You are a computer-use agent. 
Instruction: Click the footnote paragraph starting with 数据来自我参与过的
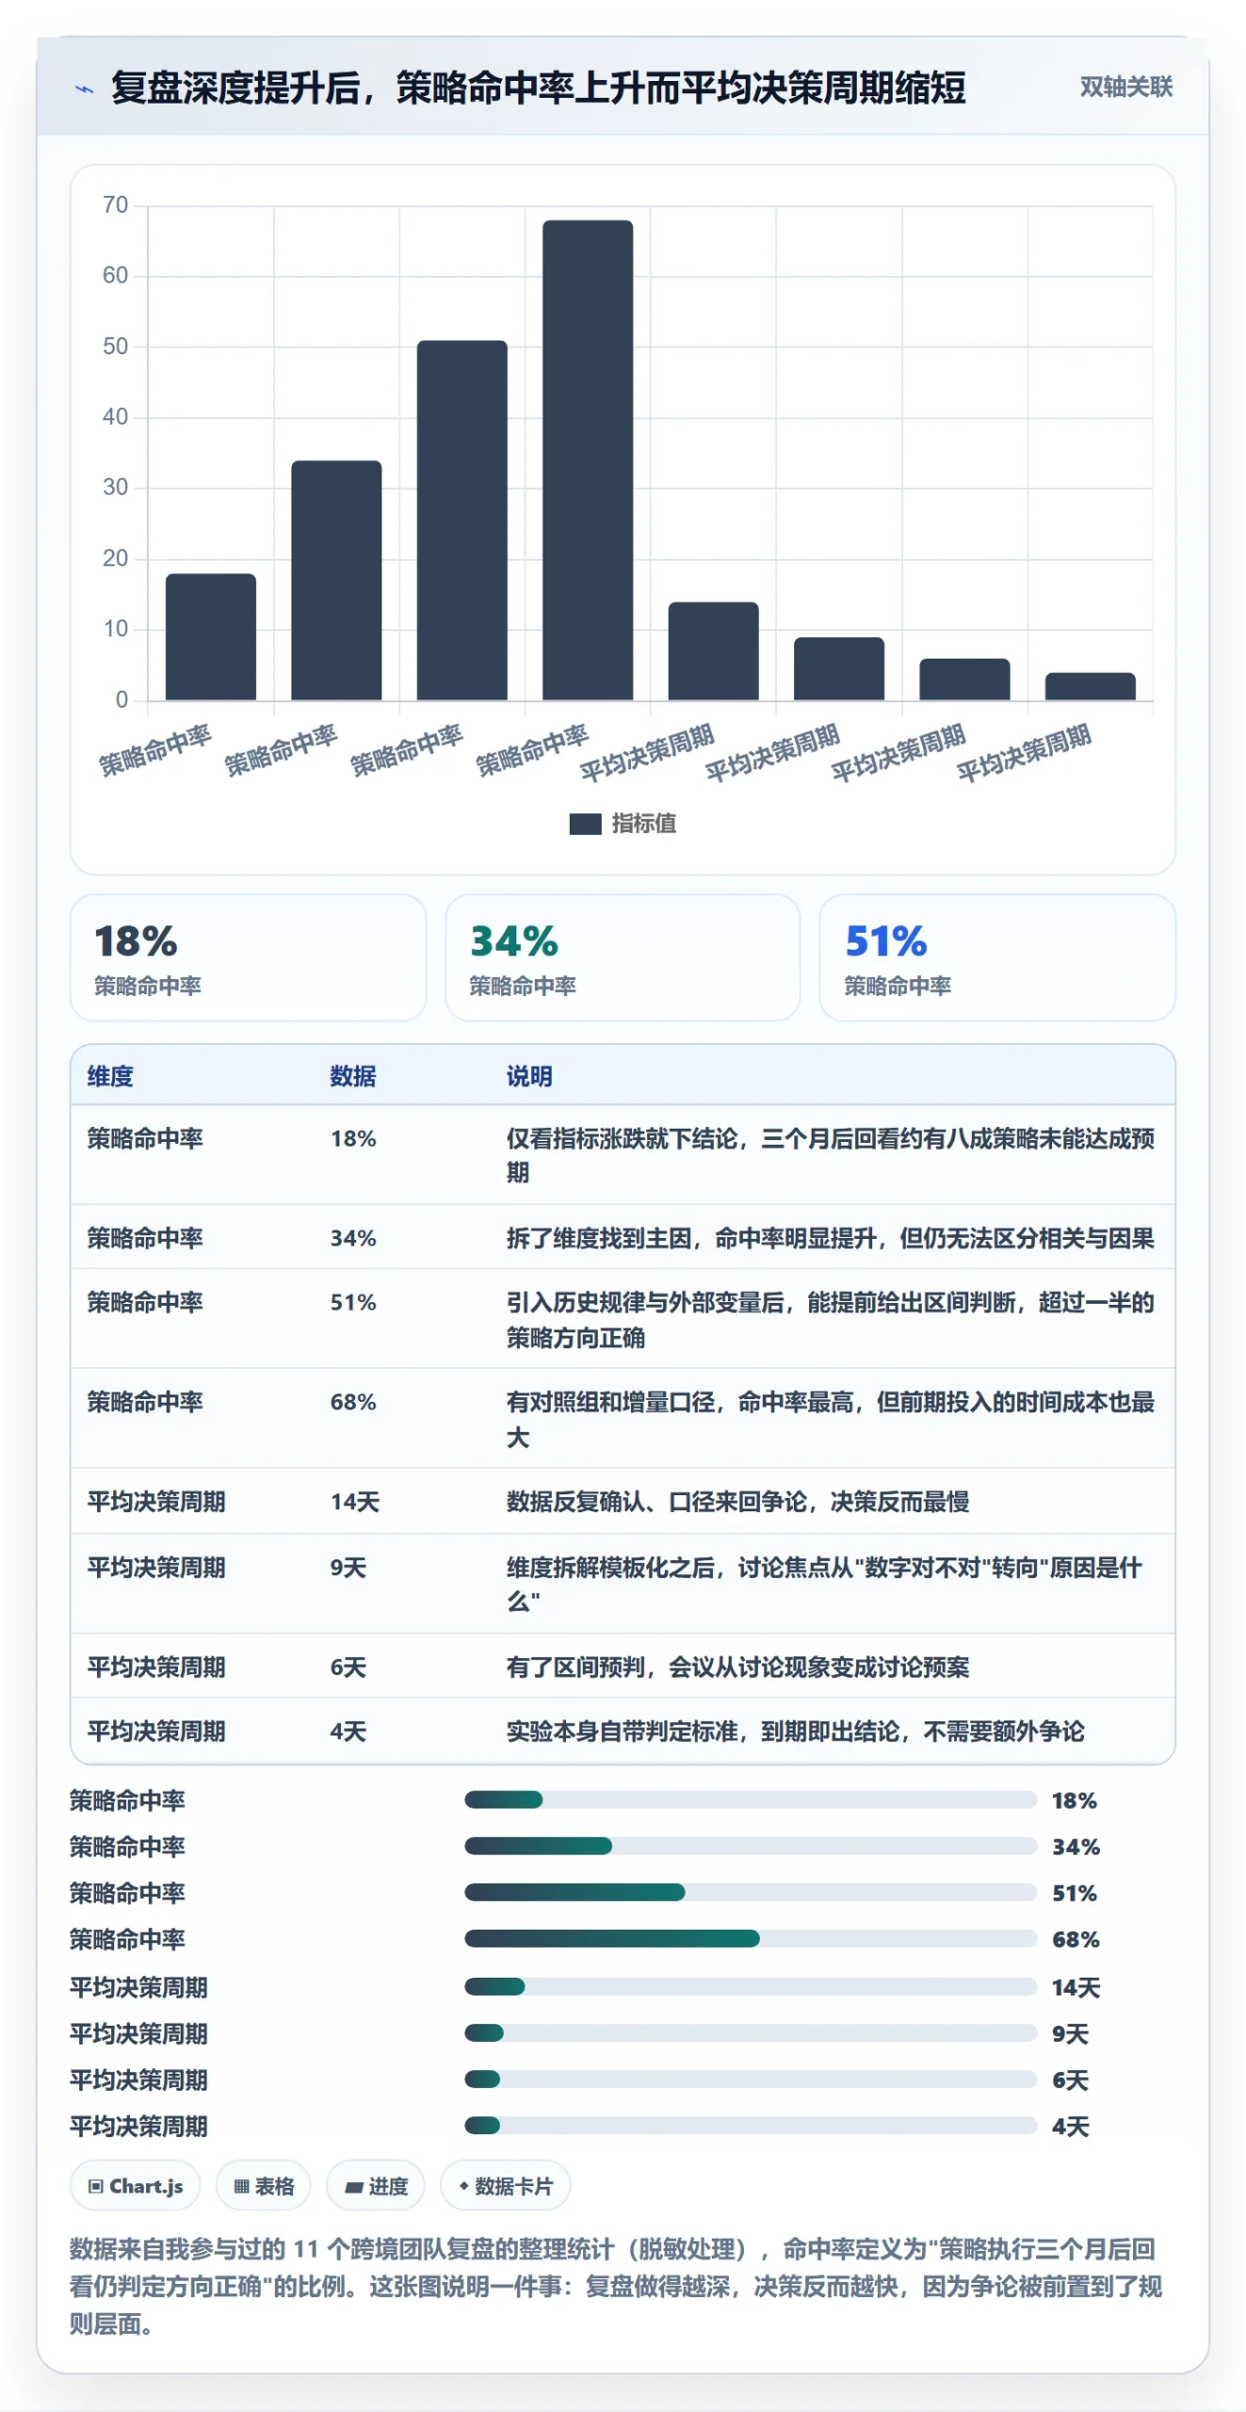(616, 2287)
